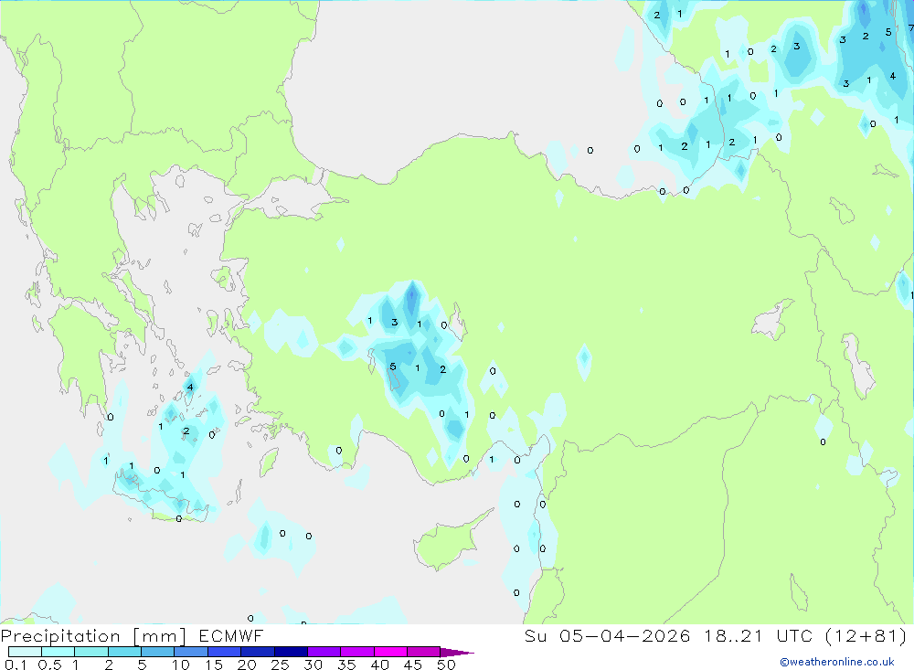Click the '50' legend scale label
This screenshot has height=670, width=914.
(x=447, y=665)
